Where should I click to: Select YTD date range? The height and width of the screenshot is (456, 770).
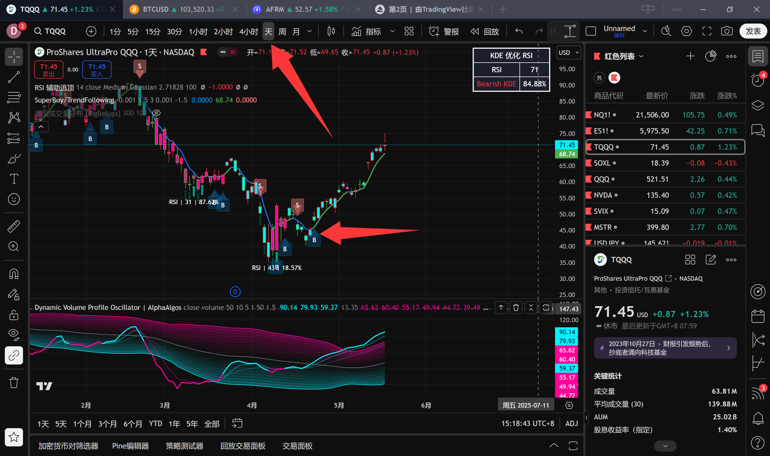156,424
